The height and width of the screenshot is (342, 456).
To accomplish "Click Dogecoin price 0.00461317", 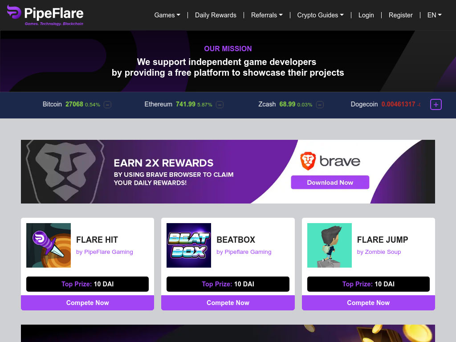I will (398, 104).
